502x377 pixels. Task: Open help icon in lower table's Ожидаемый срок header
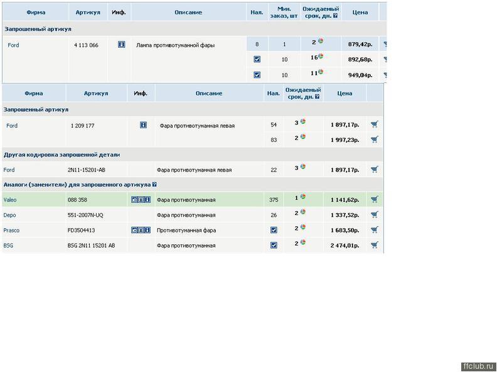click(318, 97)
